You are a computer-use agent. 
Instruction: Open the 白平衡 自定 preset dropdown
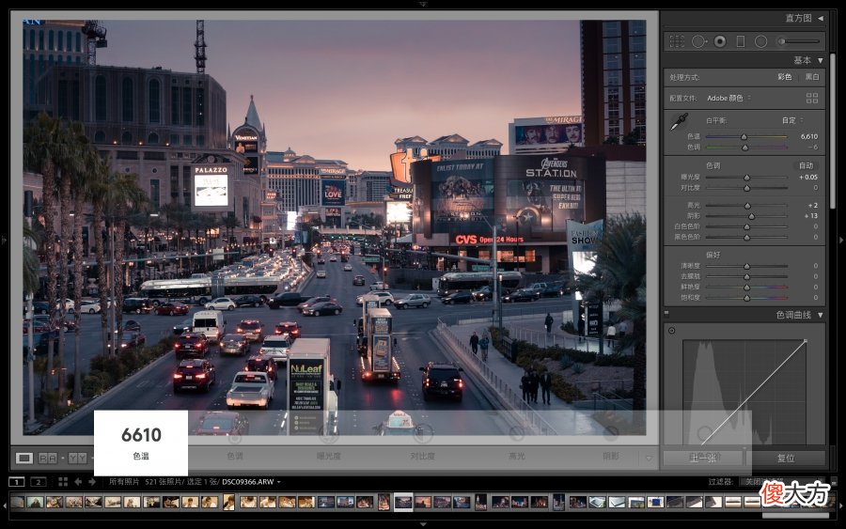792,120
